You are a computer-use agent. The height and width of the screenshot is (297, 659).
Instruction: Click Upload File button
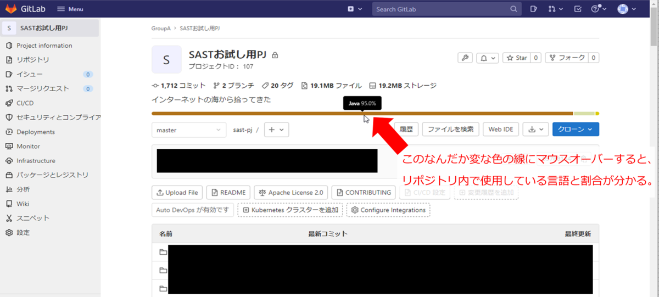pyautogui.click(x=177, y=193)
